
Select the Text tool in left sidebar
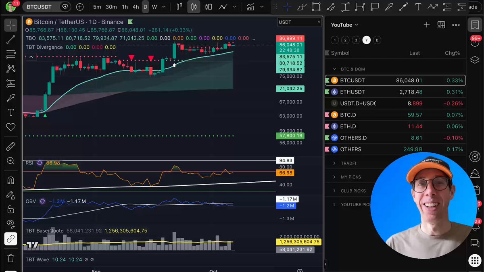[11, 112]
